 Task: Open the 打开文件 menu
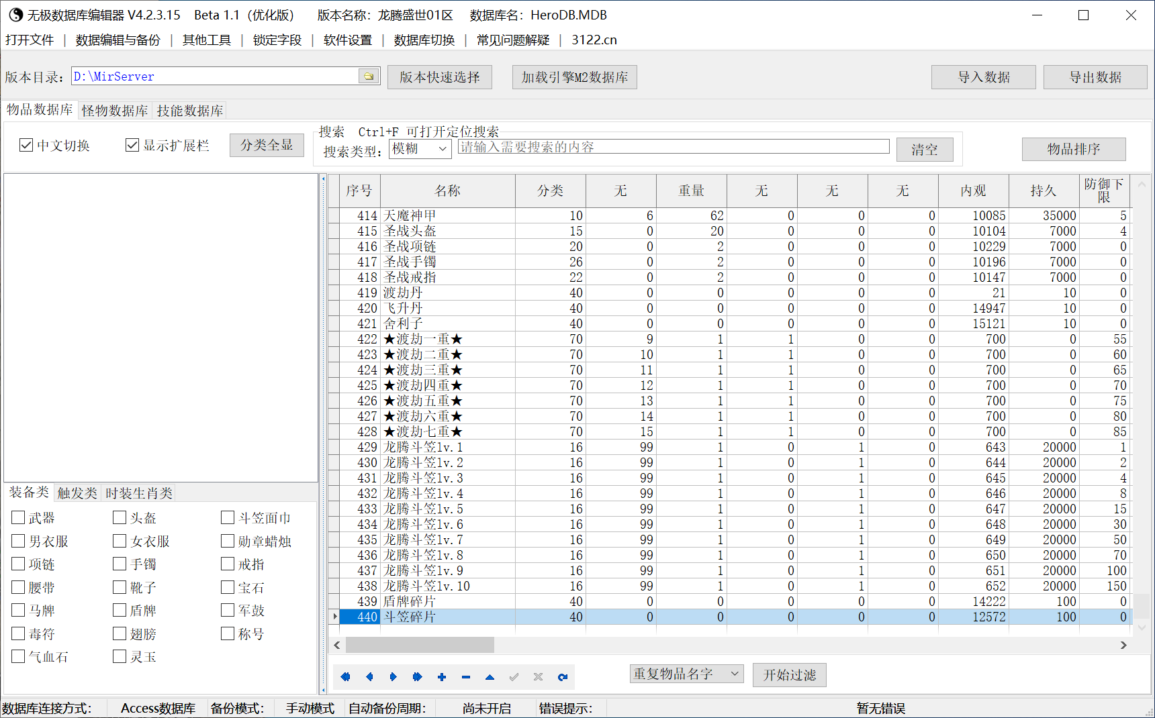coord(30,40)
